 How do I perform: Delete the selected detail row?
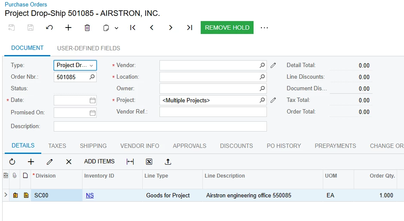[69, 162]
